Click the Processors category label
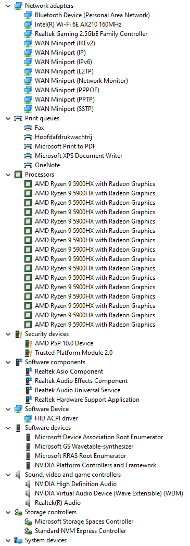The image size is (190, 546). (x=40, y=175)
